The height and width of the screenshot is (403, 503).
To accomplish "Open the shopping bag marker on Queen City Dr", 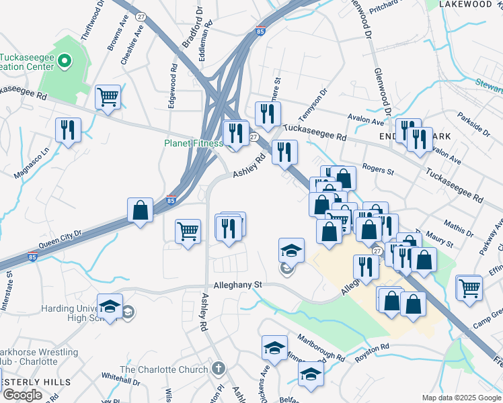I will tap(140, 213).
